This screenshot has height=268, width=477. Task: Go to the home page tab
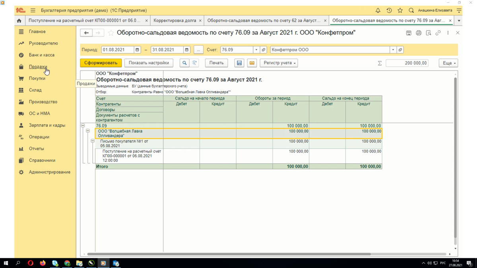pyautogui.click(x=19, y=20)
